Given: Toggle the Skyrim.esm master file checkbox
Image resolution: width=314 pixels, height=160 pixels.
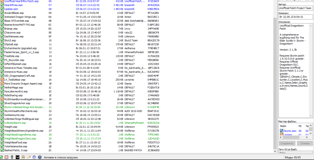Looking at the screenshot, I should click(282, 131).
